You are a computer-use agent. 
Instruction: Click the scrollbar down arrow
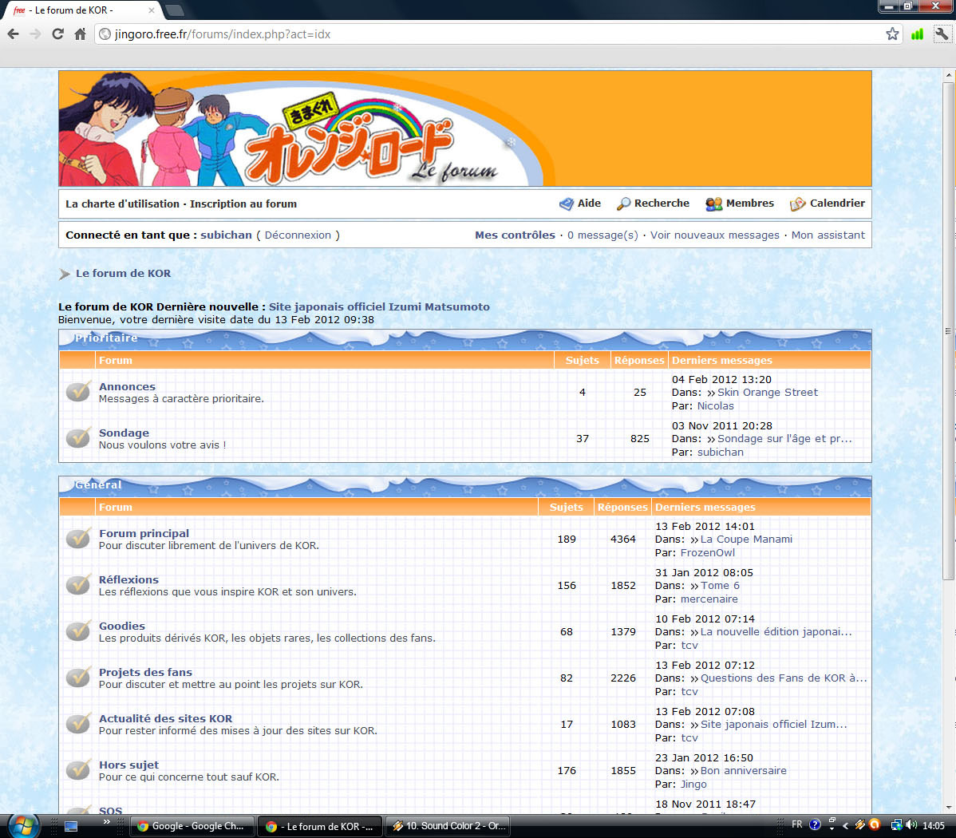tap(948, 807)
